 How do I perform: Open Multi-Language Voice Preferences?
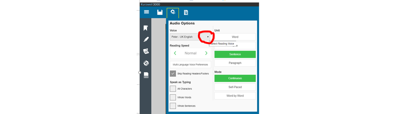(x=190, y=64)
